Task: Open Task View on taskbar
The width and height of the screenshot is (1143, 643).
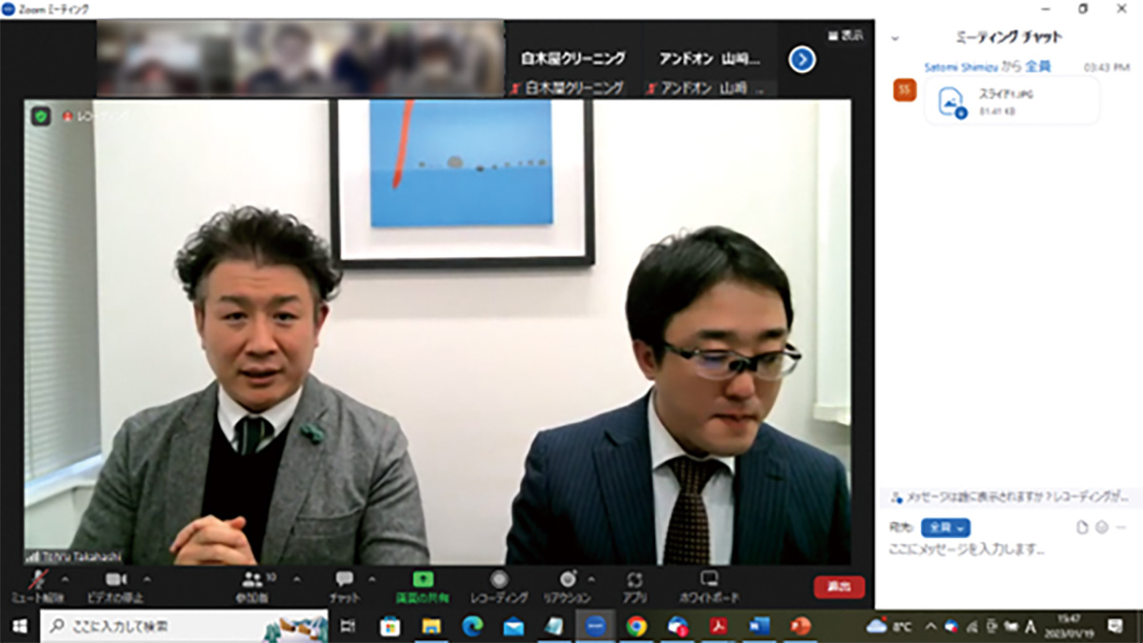Action: (x=349, y=626)
